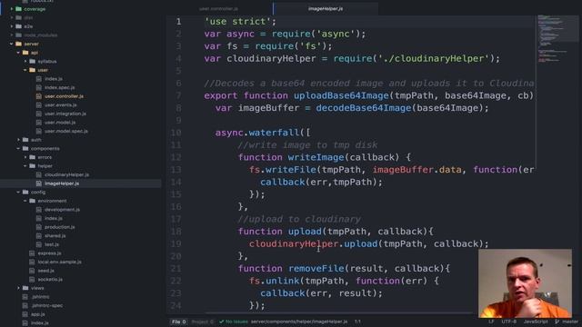Click the File 0 linter button

(178, 322)
